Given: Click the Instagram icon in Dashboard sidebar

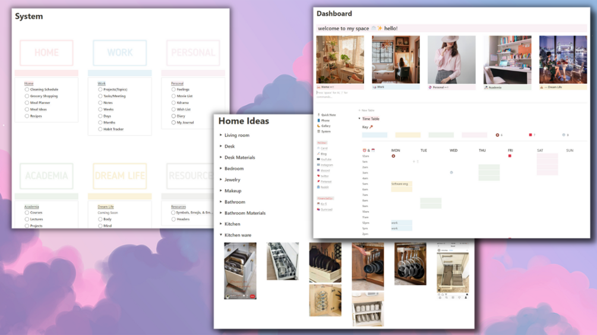Looking at the screenshot, I should [x=318, y=165].
